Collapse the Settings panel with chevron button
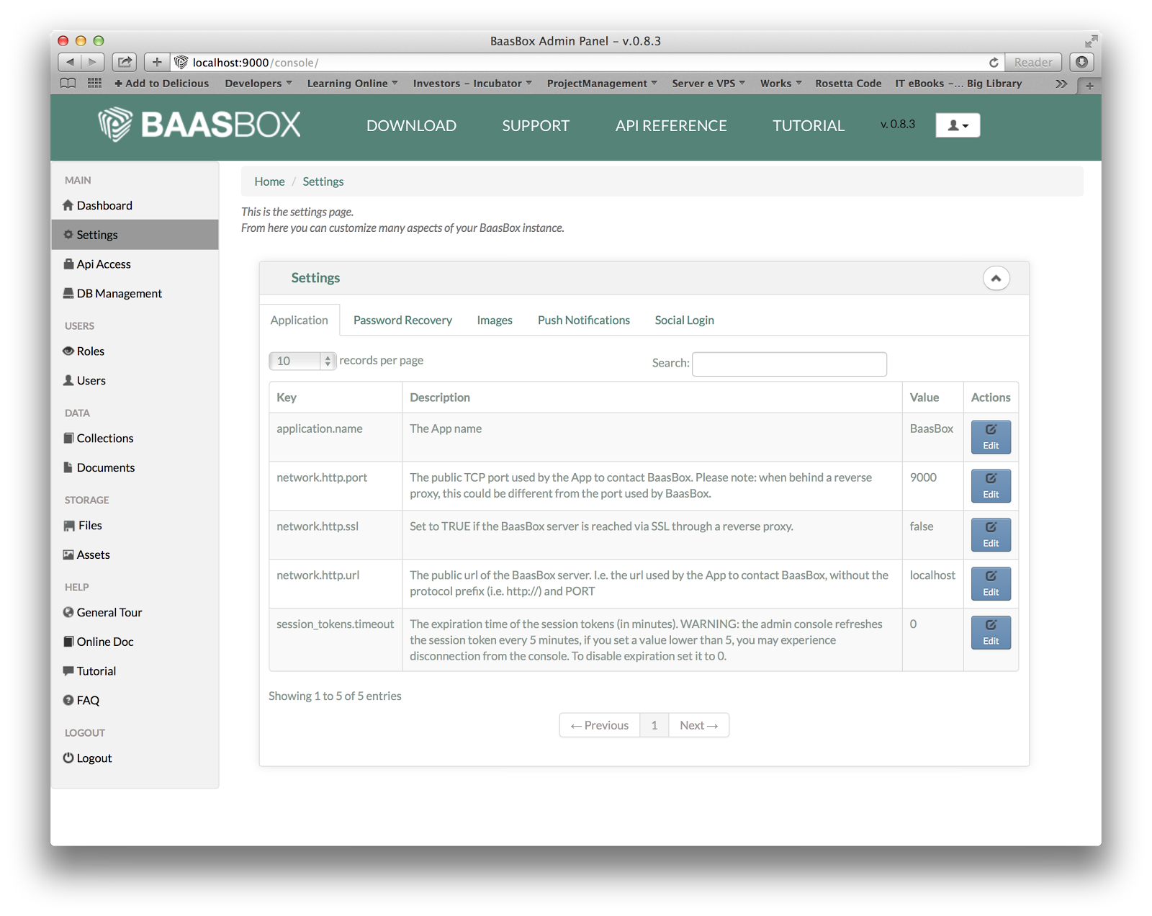Image resolution: width=1152 pixels, height=916 pixels. tap(996, 278)
